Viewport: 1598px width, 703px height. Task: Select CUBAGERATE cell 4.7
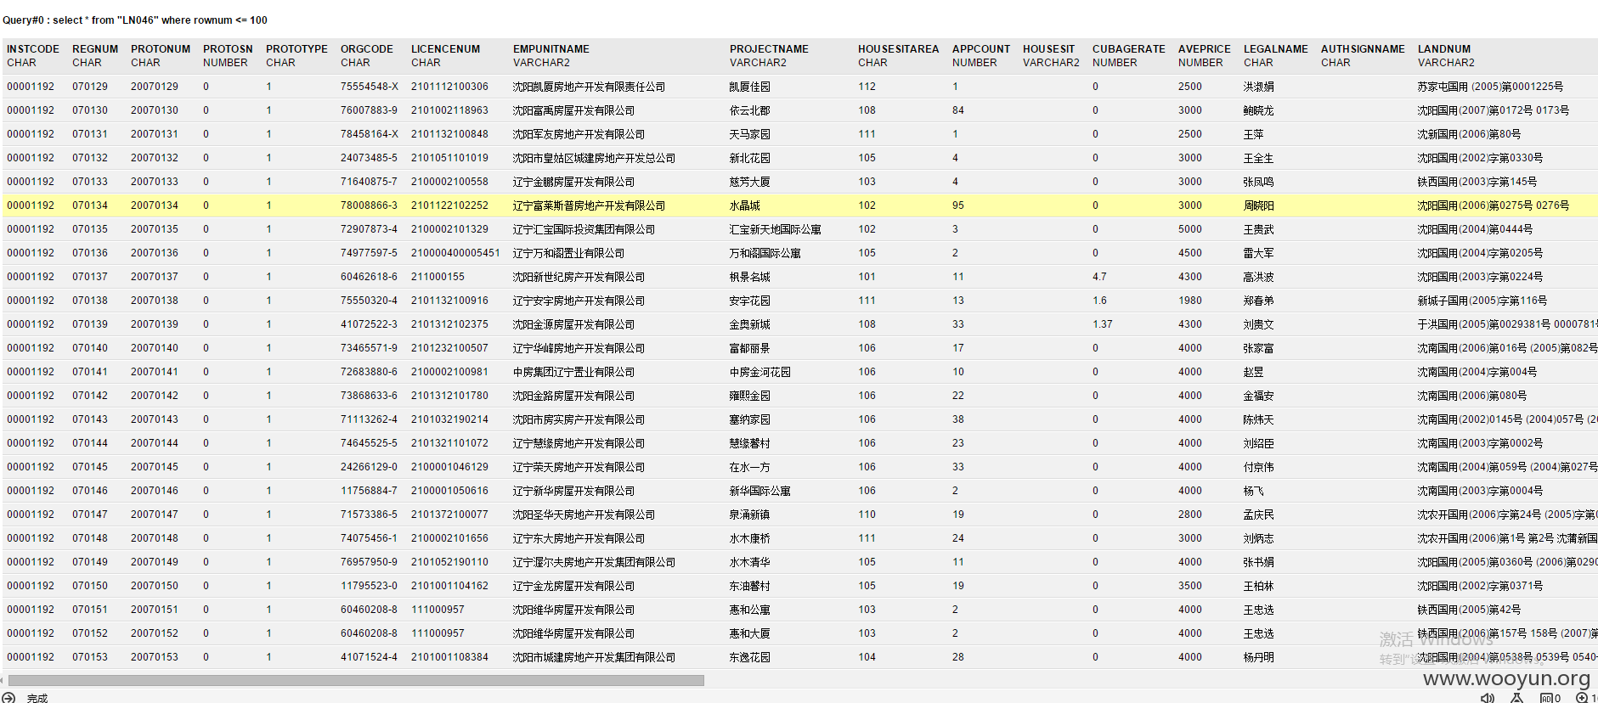[x=1099, y=277]
